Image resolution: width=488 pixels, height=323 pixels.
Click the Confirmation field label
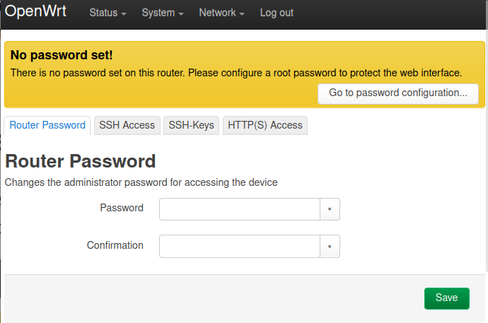[115, 245]
